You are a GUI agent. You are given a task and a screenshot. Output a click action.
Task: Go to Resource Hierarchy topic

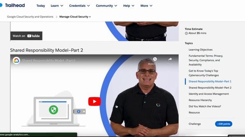coord(200,100)
